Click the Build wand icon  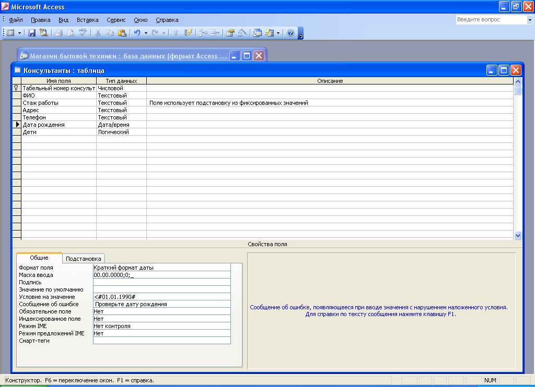(x=242, y=33)
